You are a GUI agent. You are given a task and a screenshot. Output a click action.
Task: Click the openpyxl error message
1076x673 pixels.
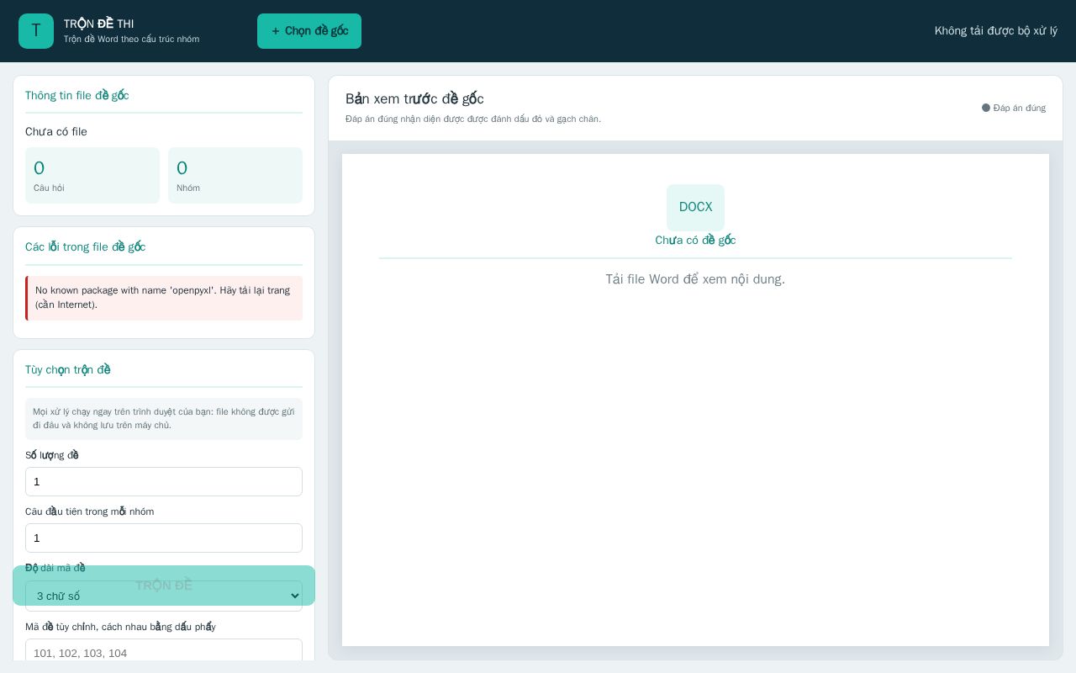click(164, 298)
